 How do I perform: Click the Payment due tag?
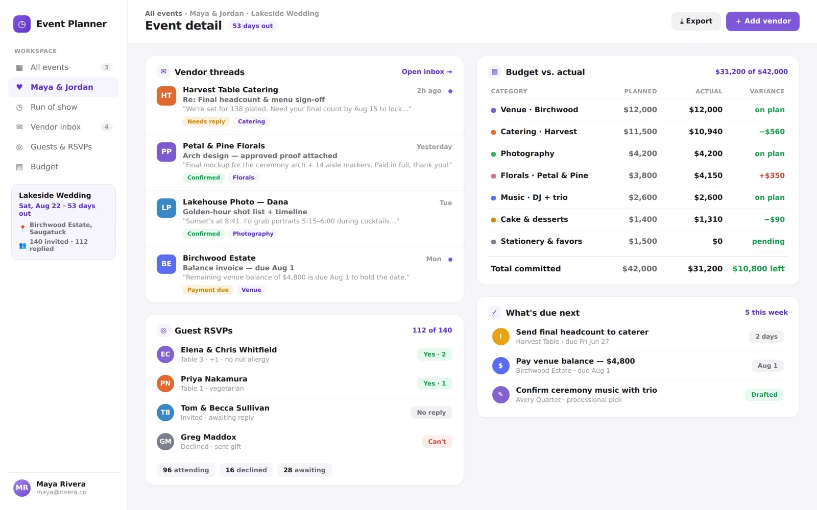[208, 290]
